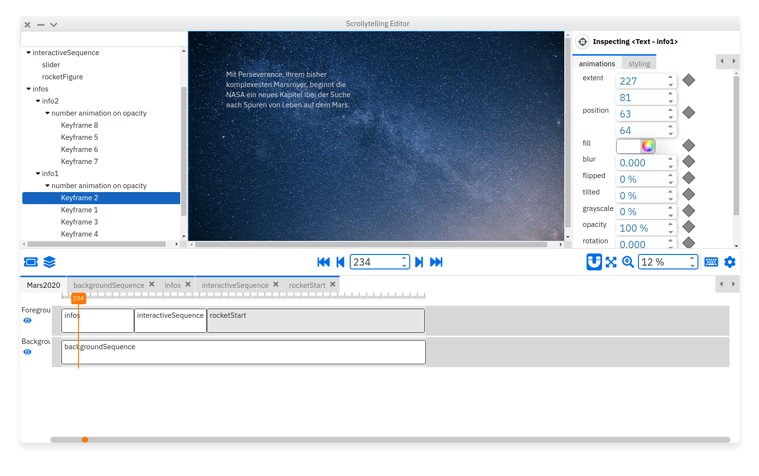This screenshot has width=759, height=476.
Task: Click the sequence view icon left of layers
Action: [31, 262]
